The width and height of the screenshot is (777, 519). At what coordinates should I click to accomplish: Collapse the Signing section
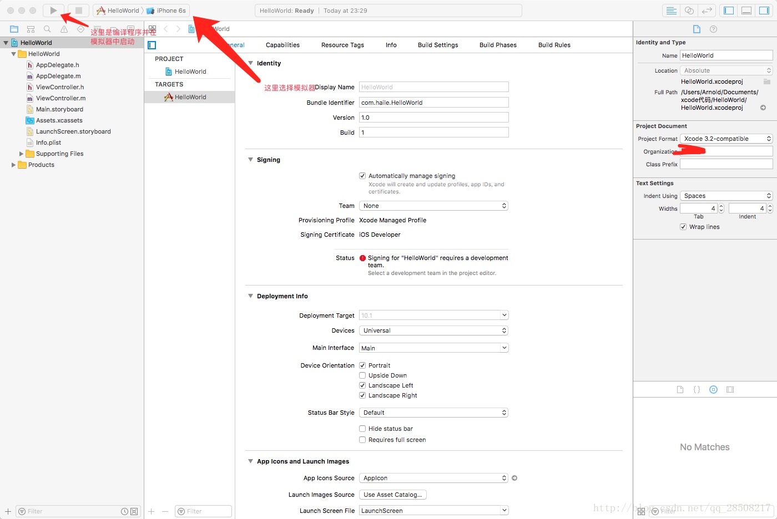[250, 160]
